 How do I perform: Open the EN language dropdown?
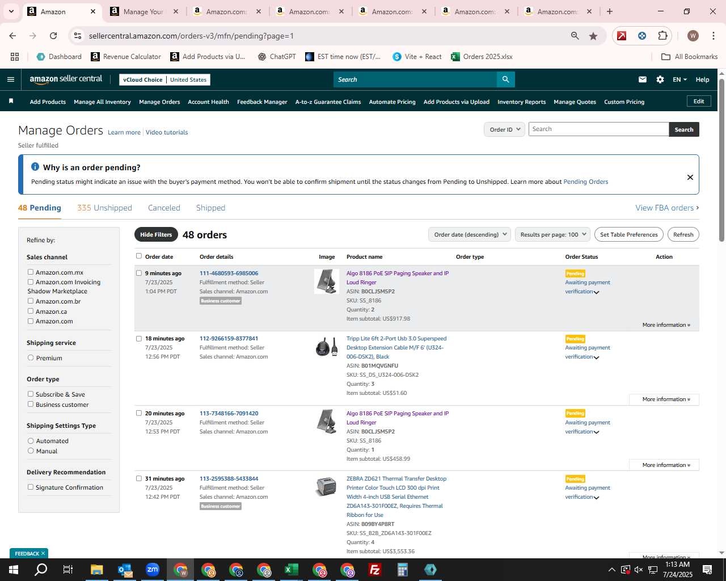pyautogui.click(x=679, y=79)
